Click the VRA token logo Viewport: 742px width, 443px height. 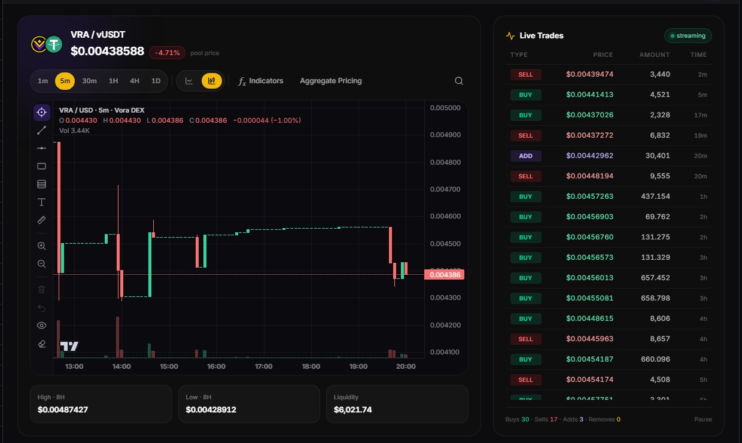pos(39,44)
